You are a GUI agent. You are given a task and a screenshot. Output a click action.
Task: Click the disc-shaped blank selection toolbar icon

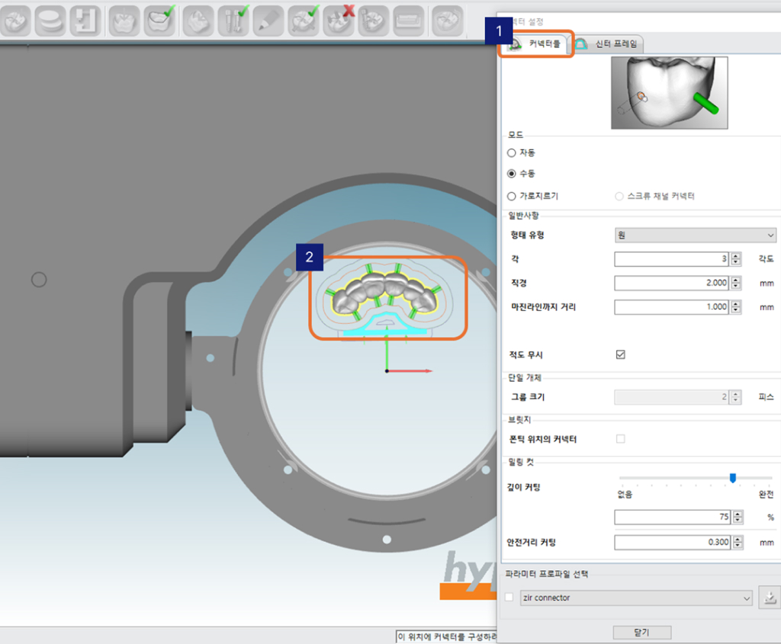[50, 20]
